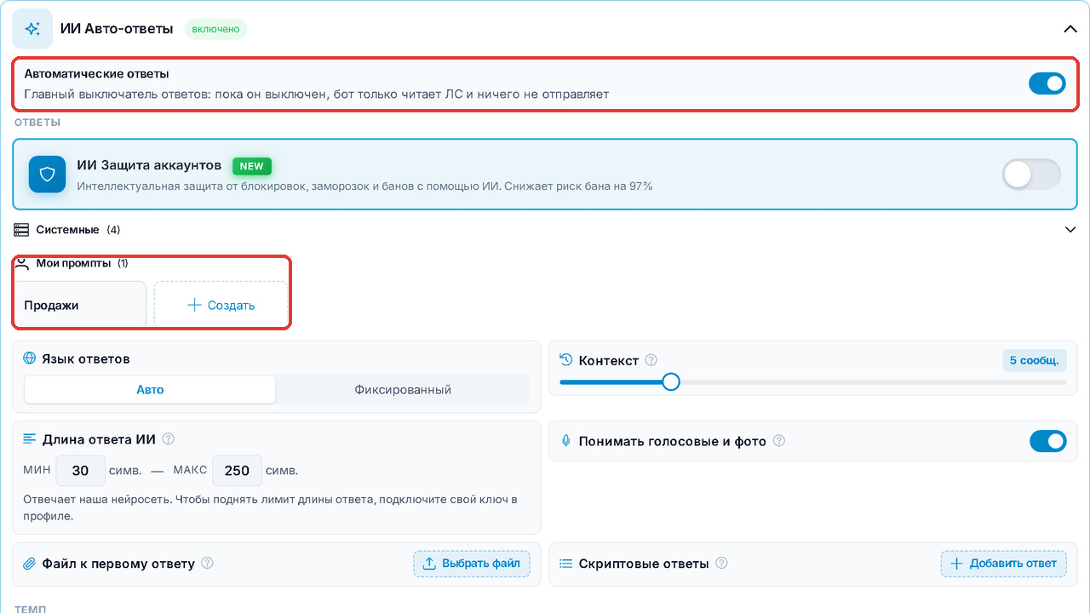
Task: Disable the Автоматические ответы switch
Action: pyautogui.click(x=1047, y=83)
